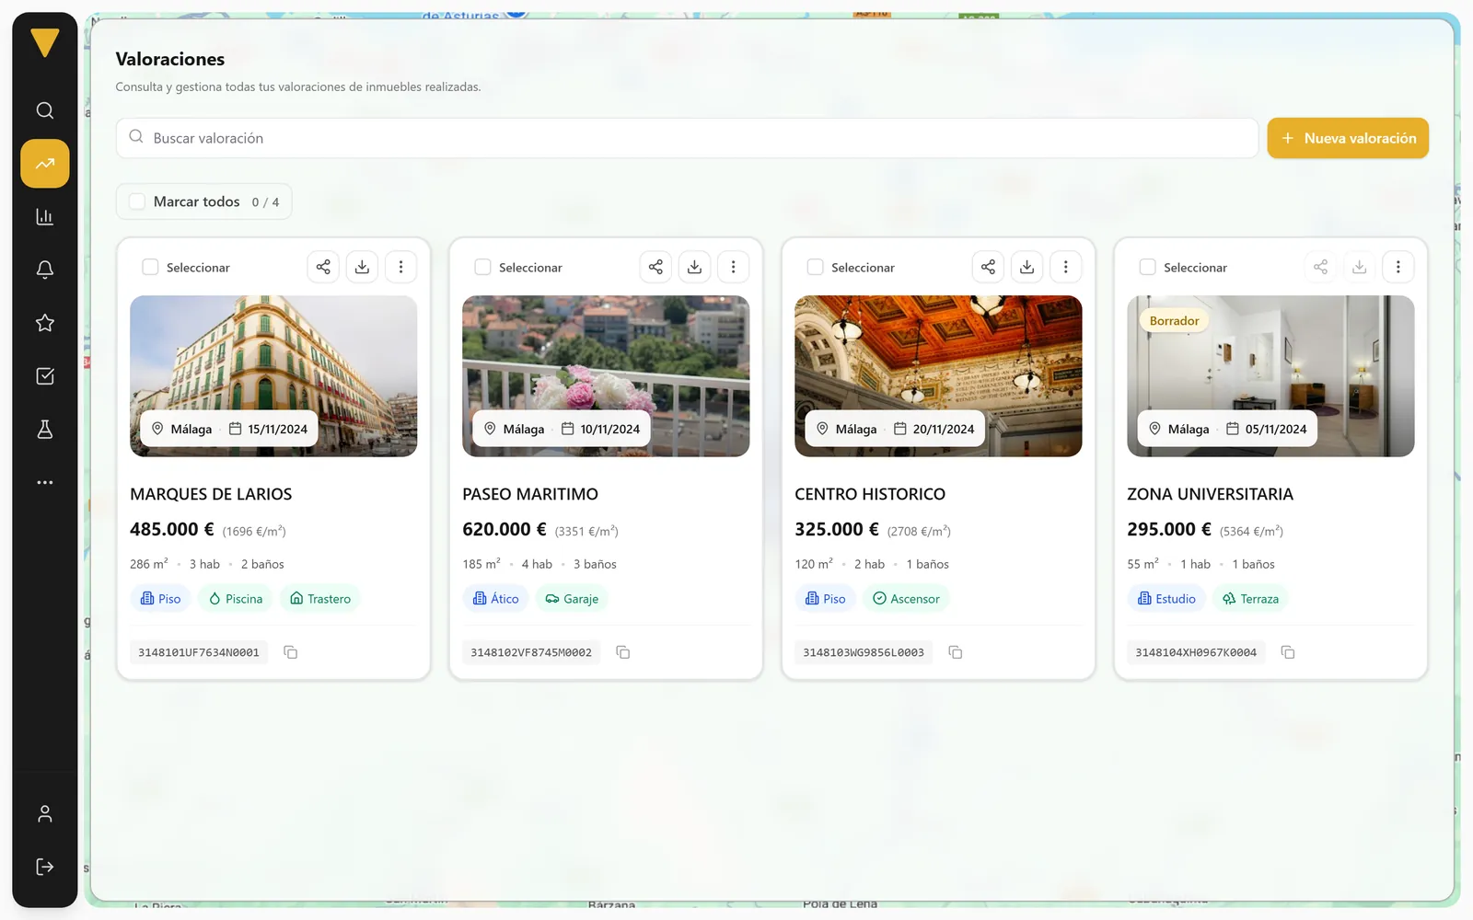Select the PASEO MARITIMO card checkbox
This screenshot has height=920, width=1473.
482,267
